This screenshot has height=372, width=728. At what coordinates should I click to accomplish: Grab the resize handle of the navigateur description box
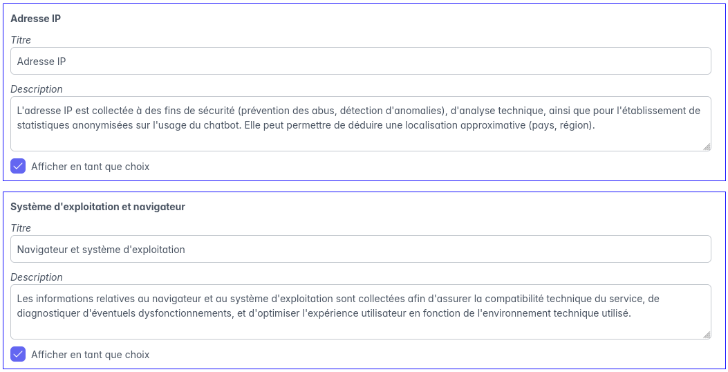tap(707, 335)
